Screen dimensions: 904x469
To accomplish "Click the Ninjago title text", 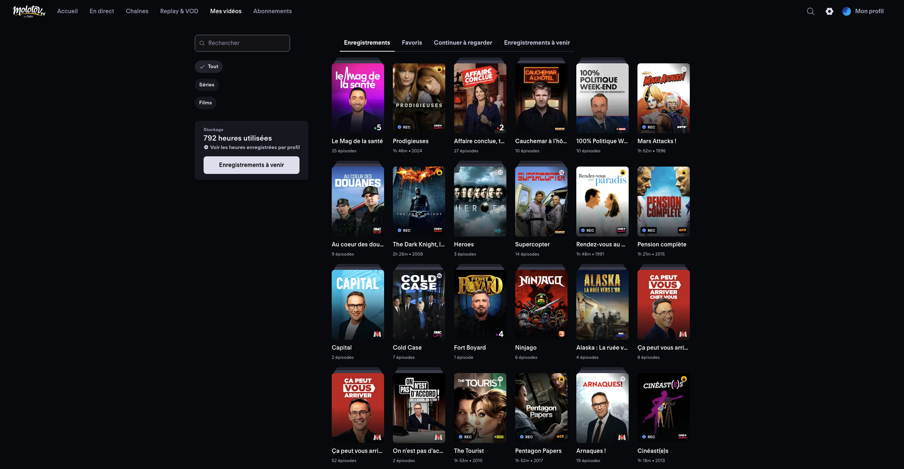I will tap(526, 348).
